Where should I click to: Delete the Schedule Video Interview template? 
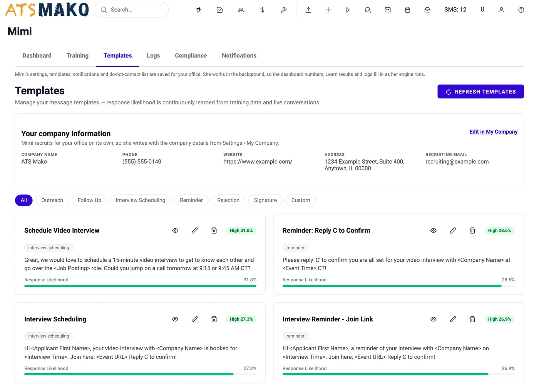tap(214, 231)
